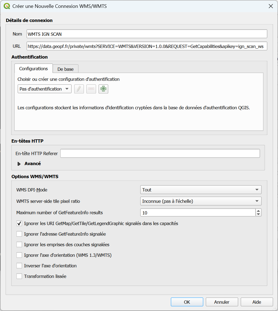Tick Ignorer l'axe d'orientation checkbox
Viewport: 278px width, 311px height.
(x=19, y=255)
